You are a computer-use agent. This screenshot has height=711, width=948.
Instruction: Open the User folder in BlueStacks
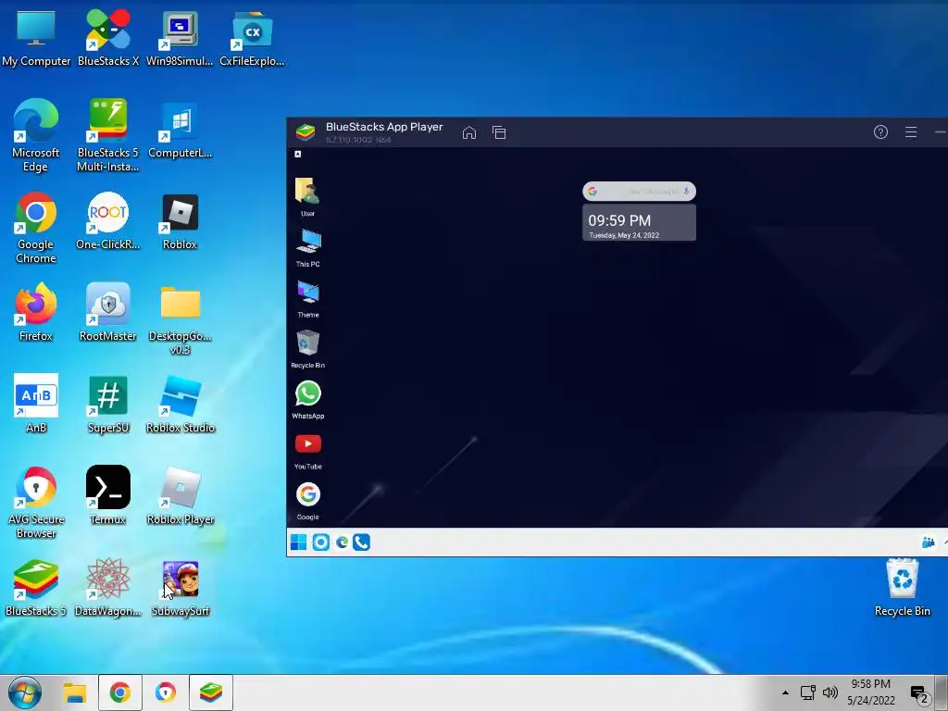pyautogui.click(x=307, y=196)
